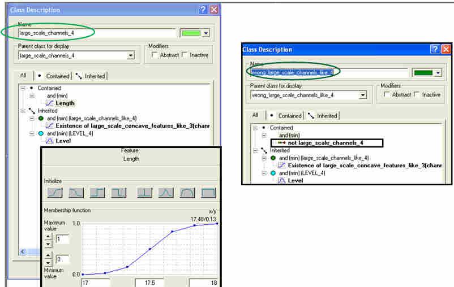Image resolution: width=454 pixels, height=287 pixels.
Task: Click the right border field showing 18
Action: 203,282
